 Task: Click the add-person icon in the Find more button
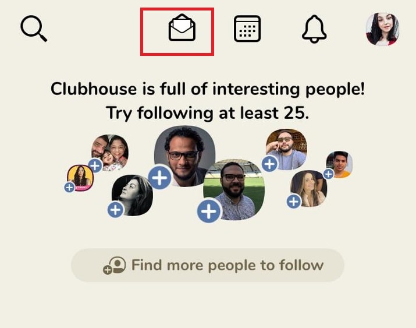click(115, 265)
